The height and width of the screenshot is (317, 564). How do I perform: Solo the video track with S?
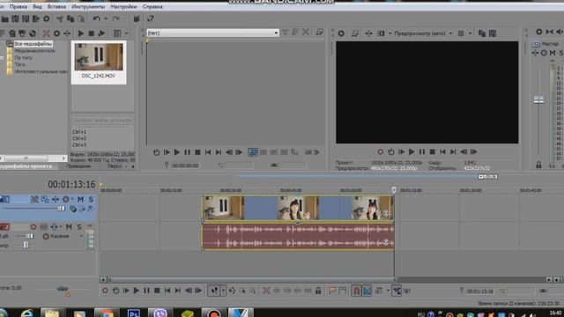click(91, 199)
